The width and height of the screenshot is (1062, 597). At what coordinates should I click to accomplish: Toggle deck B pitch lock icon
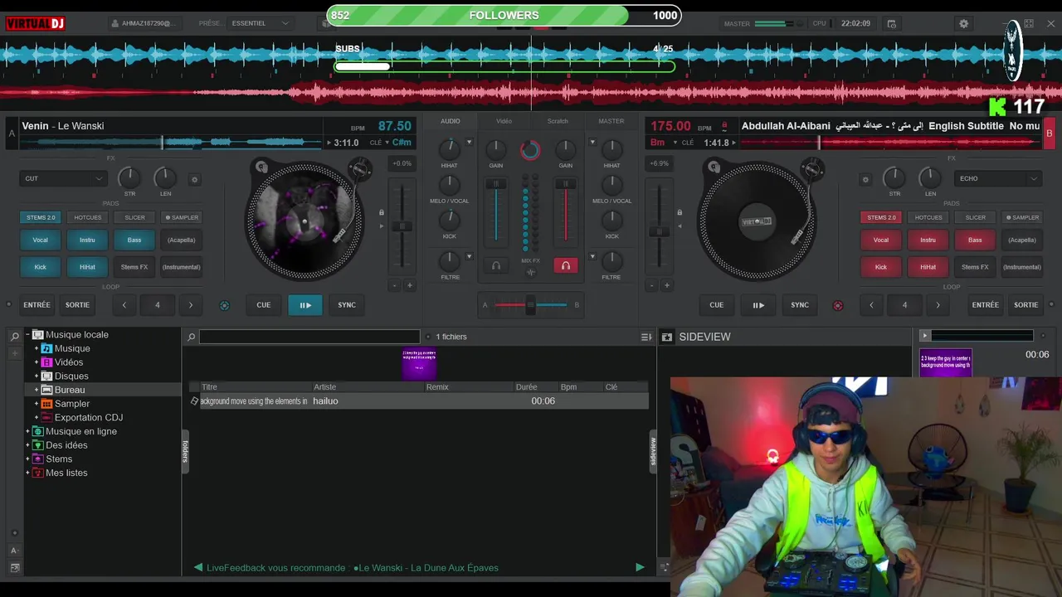pos(680,212)
